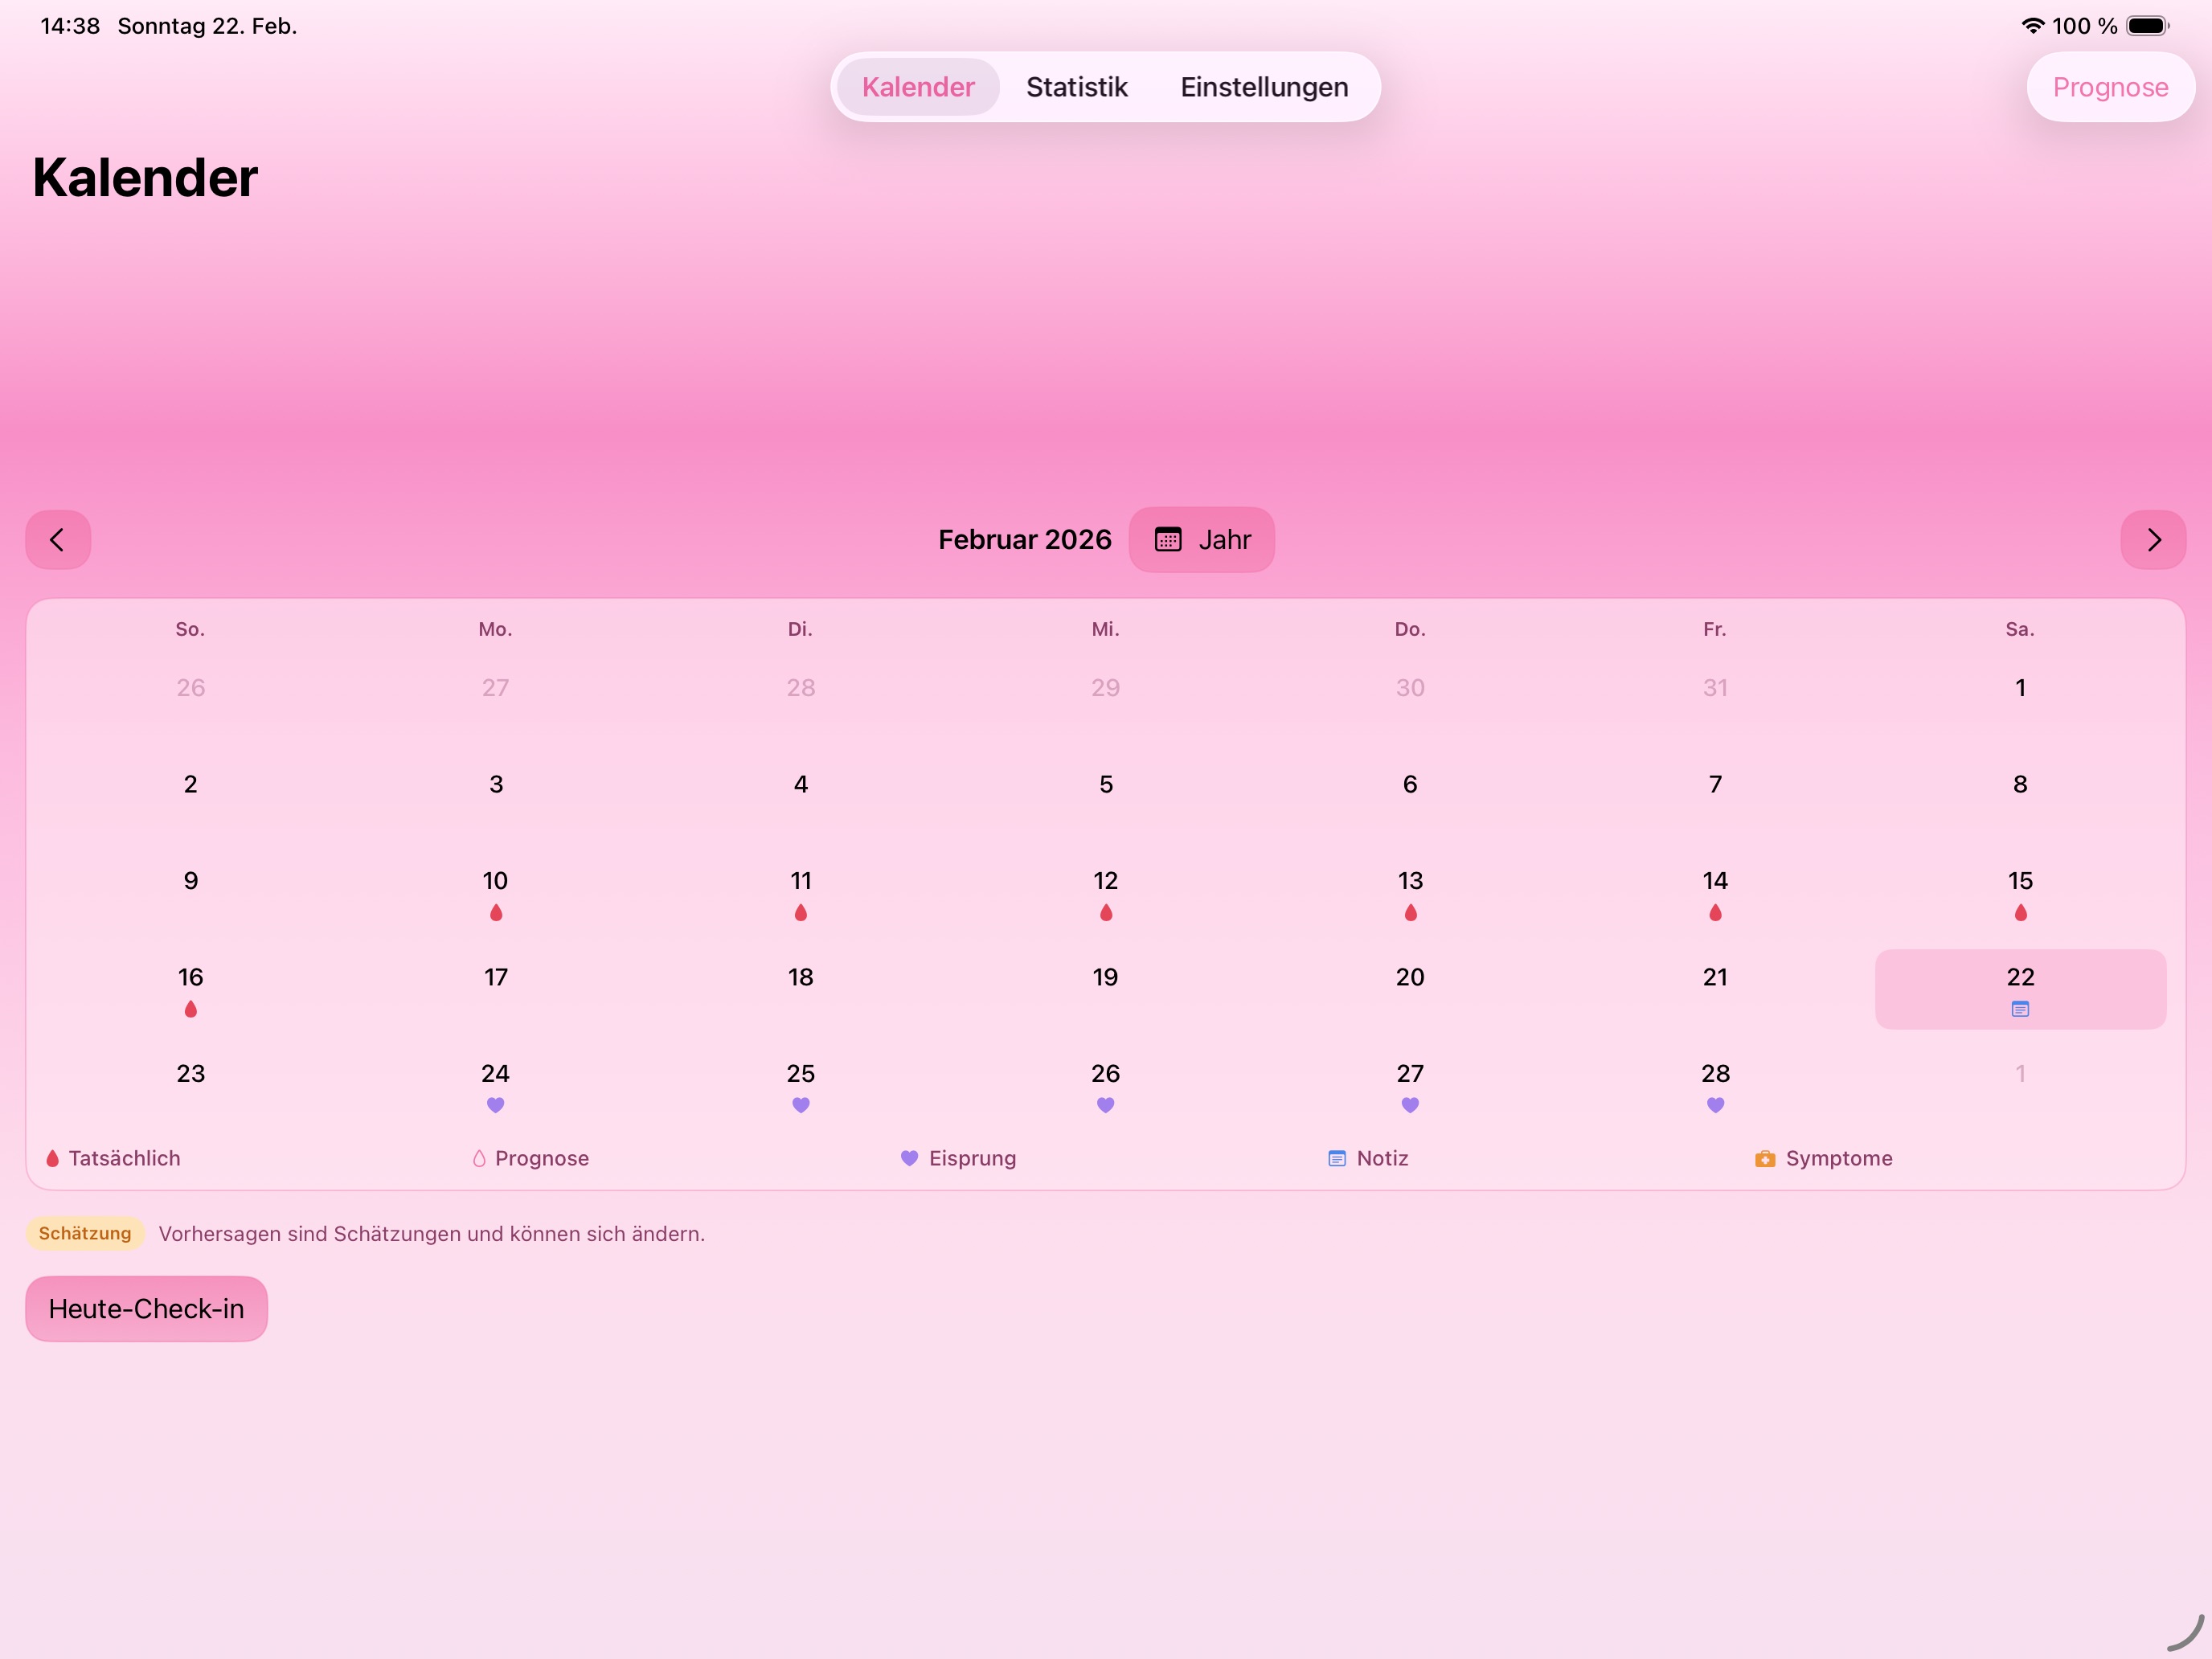
Task: Click the purple heart icon under February 24
Action: (x=495, y=1105)
